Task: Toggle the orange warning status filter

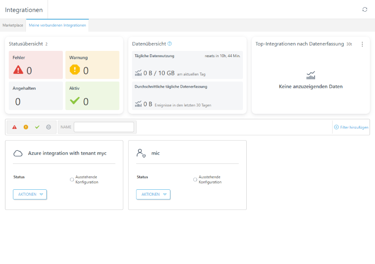Action: [26, 127]
